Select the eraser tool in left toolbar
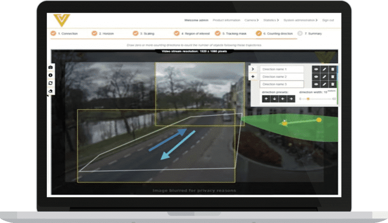The image size is (388, 223). coord(51,91)
